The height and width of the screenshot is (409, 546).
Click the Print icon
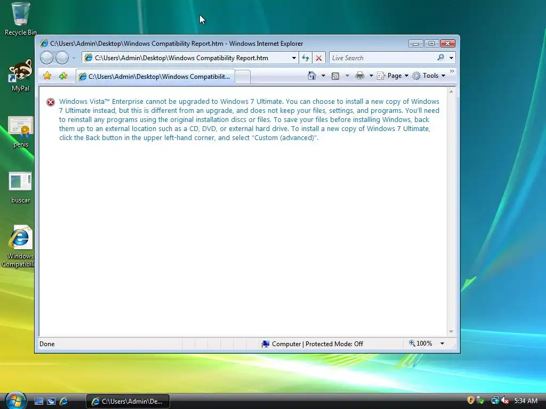[x=360, y=76]
